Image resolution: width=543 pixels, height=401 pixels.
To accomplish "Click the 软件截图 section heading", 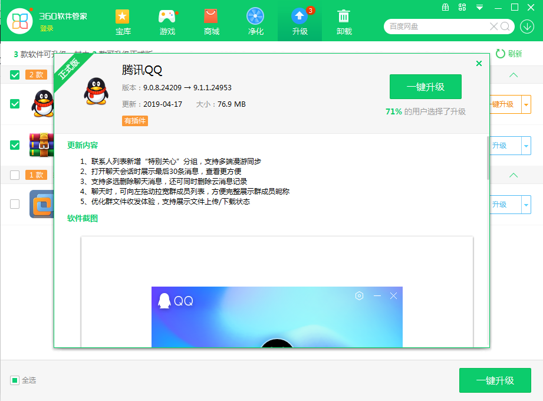I will pyautogui.click(x=83, y=218).
